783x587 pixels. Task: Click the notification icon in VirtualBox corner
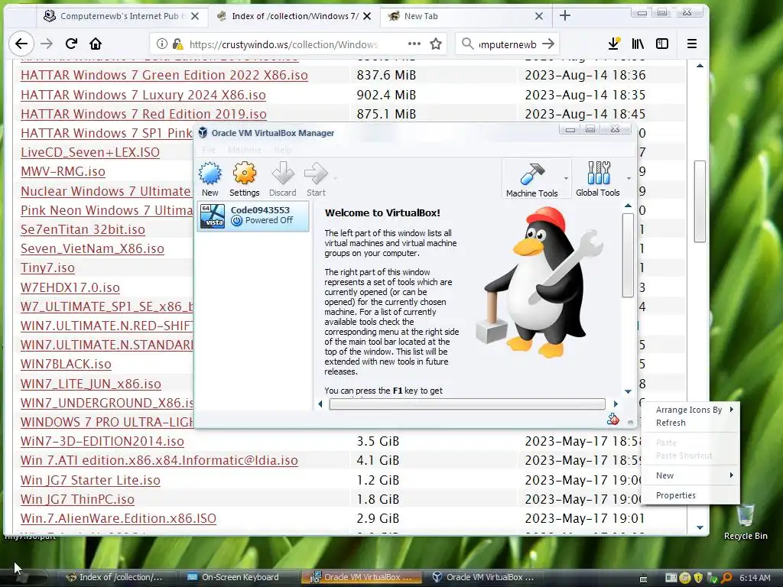[x=612, y=420]
